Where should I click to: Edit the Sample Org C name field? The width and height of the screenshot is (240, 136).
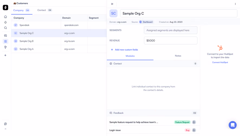(x=179, y=14)
